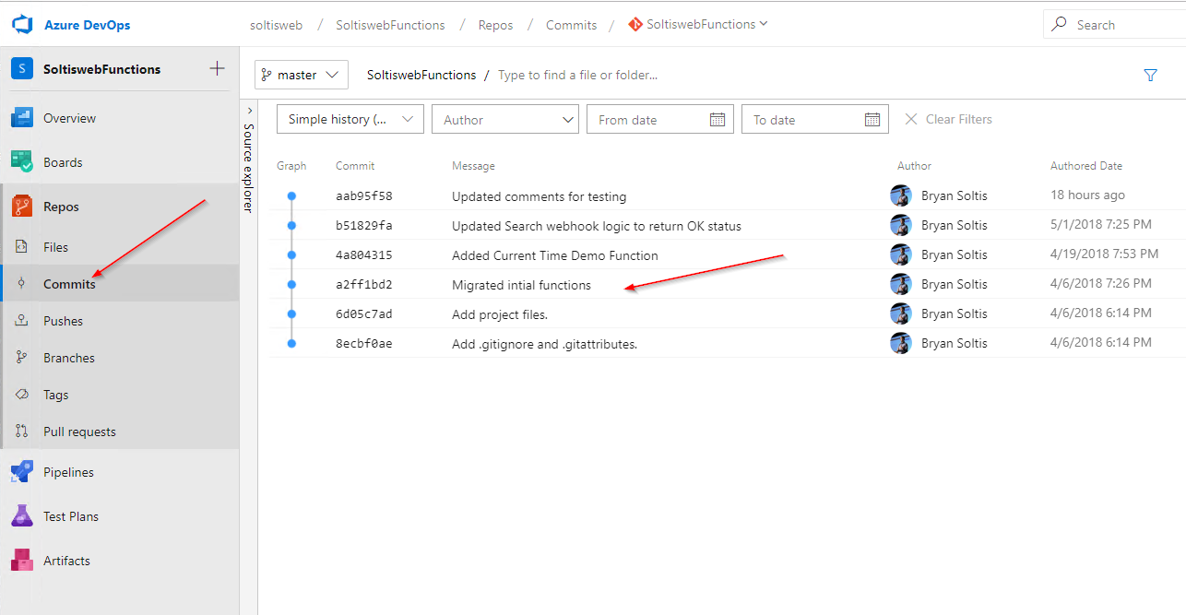This screenshot has width=1186, height=615.
Task: Open Boards from the sidebar
Action: [x=63, y=162]
